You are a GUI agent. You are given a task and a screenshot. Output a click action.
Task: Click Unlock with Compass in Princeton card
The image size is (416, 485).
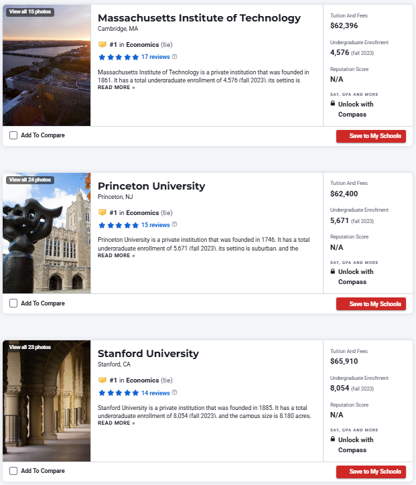click(356, 277)
